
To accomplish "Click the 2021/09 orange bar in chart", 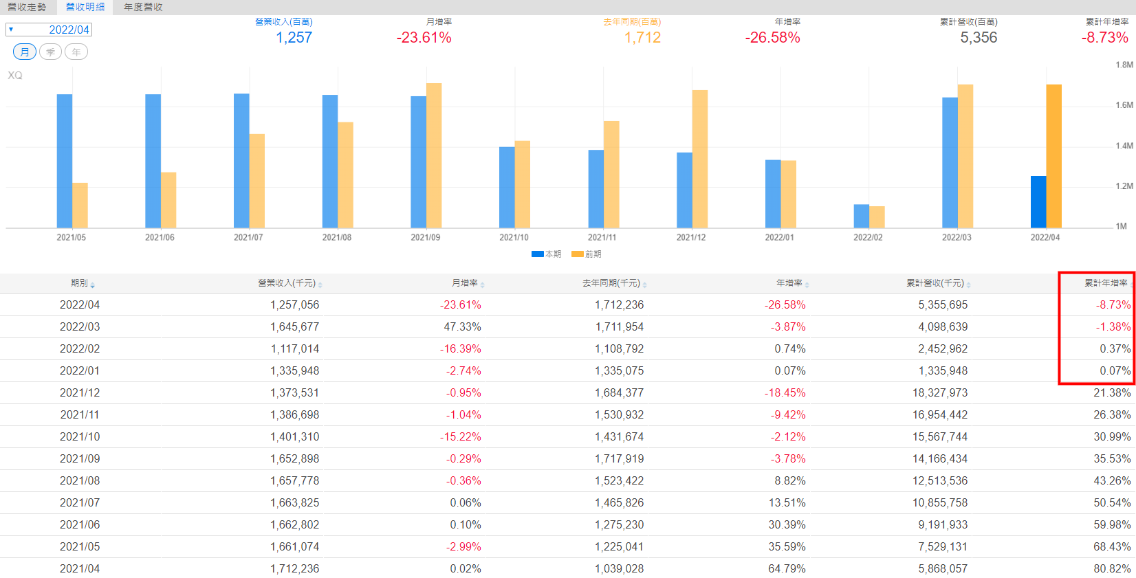I will (x=434, y=155).
